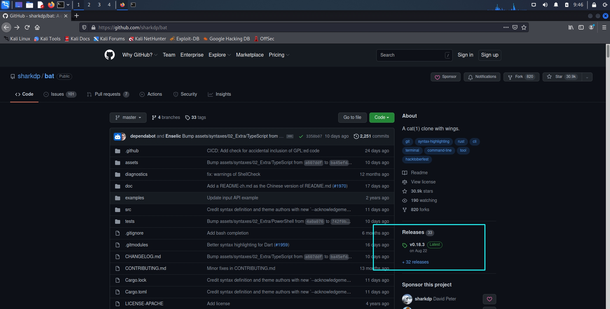Viewport: 610px width, 309px height.
Task: Open the Firefox hamburger menu
Action: point(604,27)
